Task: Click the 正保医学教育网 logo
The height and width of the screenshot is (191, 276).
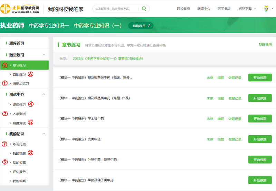Action: [21, 9]
